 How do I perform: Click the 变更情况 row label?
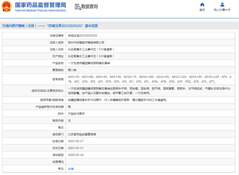click(58, 162)
